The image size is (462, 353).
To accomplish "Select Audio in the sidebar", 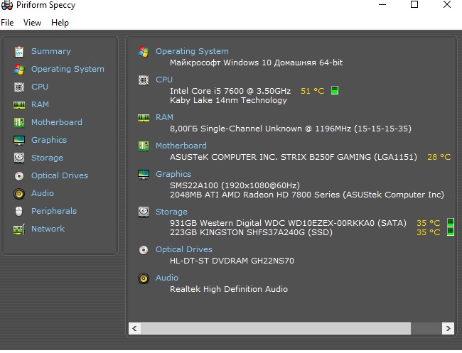I will tap(43, 193).
